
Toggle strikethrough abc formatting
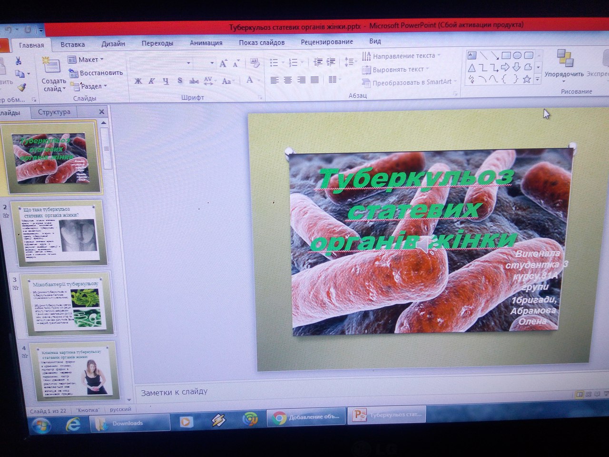(194, 81)
